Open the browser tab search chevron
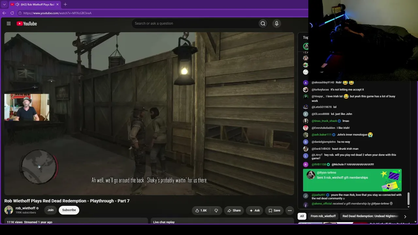Screen dimensions: 418x235 [x=4, y=5]
